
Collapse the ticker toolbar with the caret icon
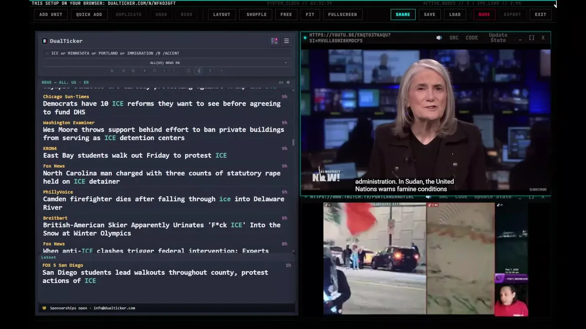coord(222,71)
